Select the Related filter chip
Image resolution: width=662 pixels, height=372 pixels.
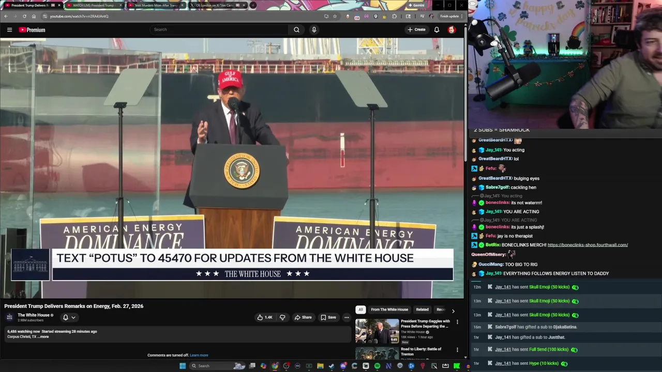(x=422, y=309)
